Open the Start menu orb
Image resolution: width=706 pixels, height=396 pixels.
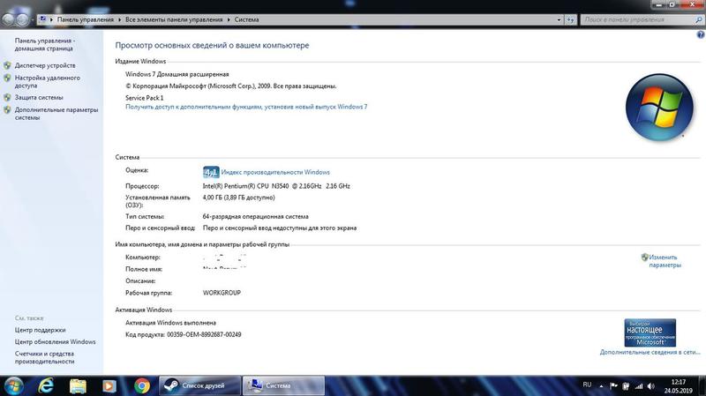coord(12,386)
